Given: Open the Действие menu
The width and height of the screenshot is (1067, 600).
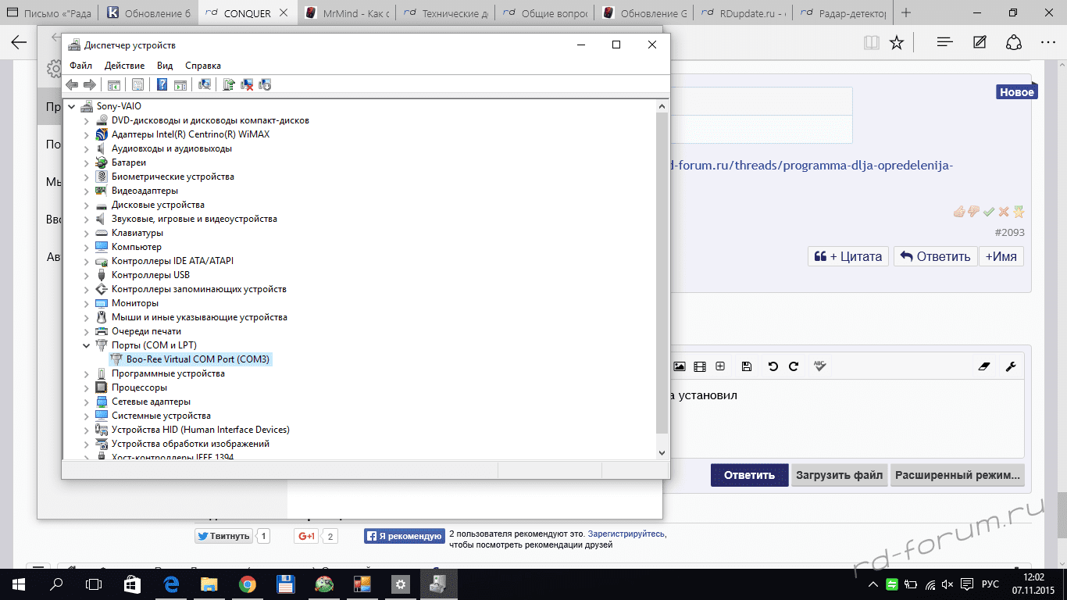Looking at the screenshot, I should click(x=124, y=66).
